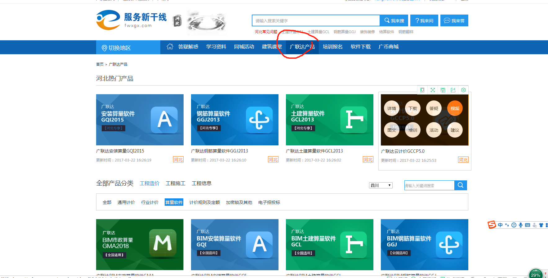Open the 安装算量软件 GQI2015 thumbnail

click(x=140, y=120)
